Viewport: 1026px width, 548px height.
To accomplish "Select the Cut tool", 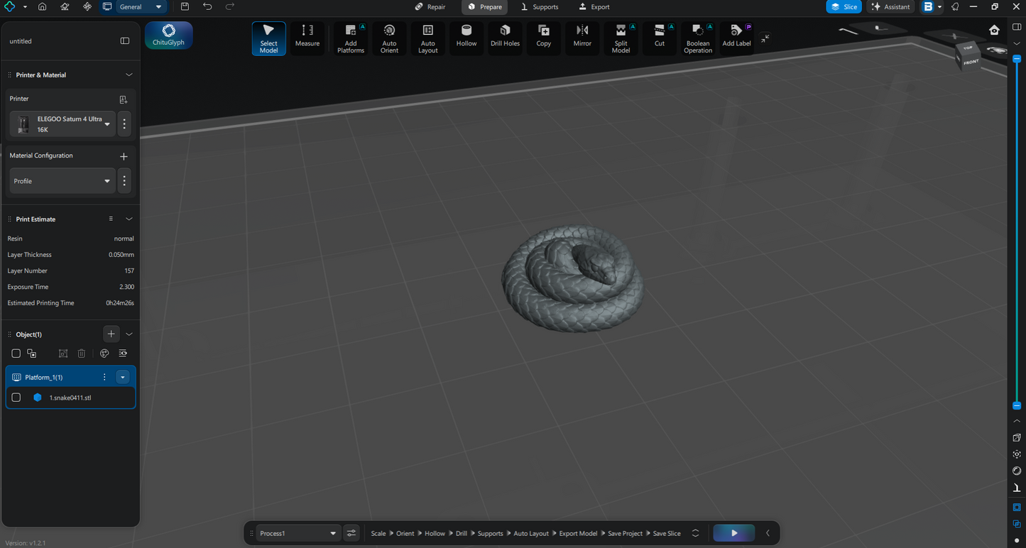I will click(660, 38).
